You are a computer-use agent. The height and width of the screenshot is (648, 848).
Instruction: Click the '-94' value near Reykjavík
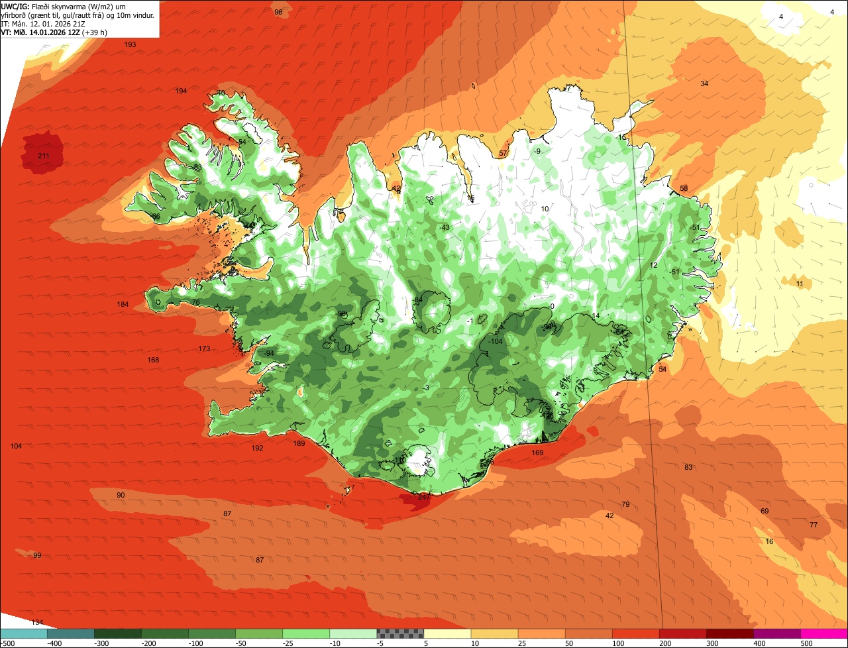tap(268, 353)
